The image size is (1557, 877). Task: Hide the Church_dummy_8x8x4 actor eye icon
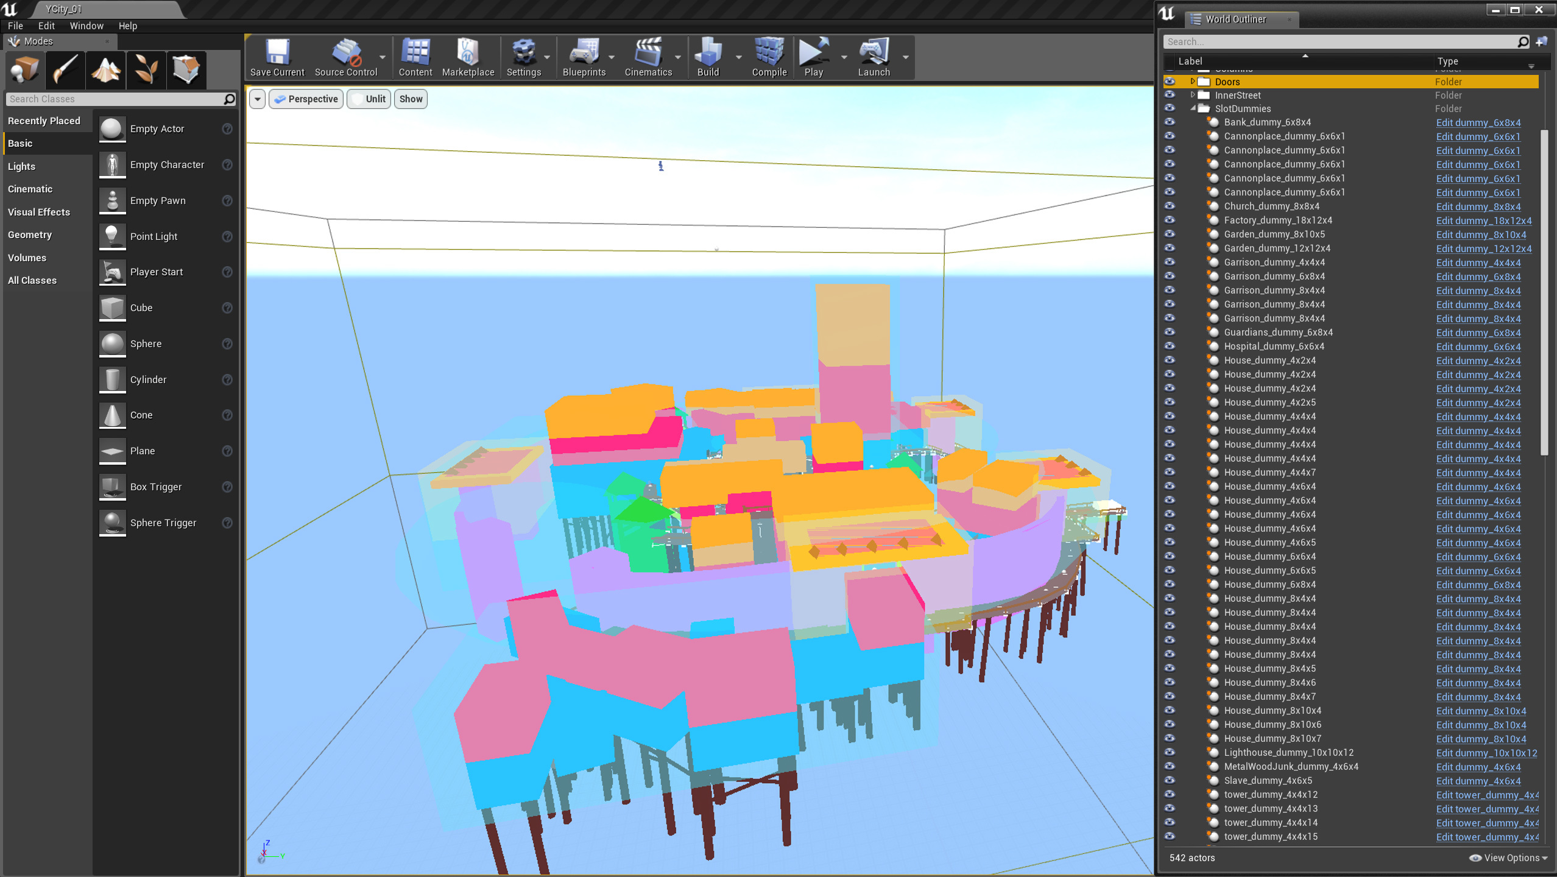click(1170, 206)
